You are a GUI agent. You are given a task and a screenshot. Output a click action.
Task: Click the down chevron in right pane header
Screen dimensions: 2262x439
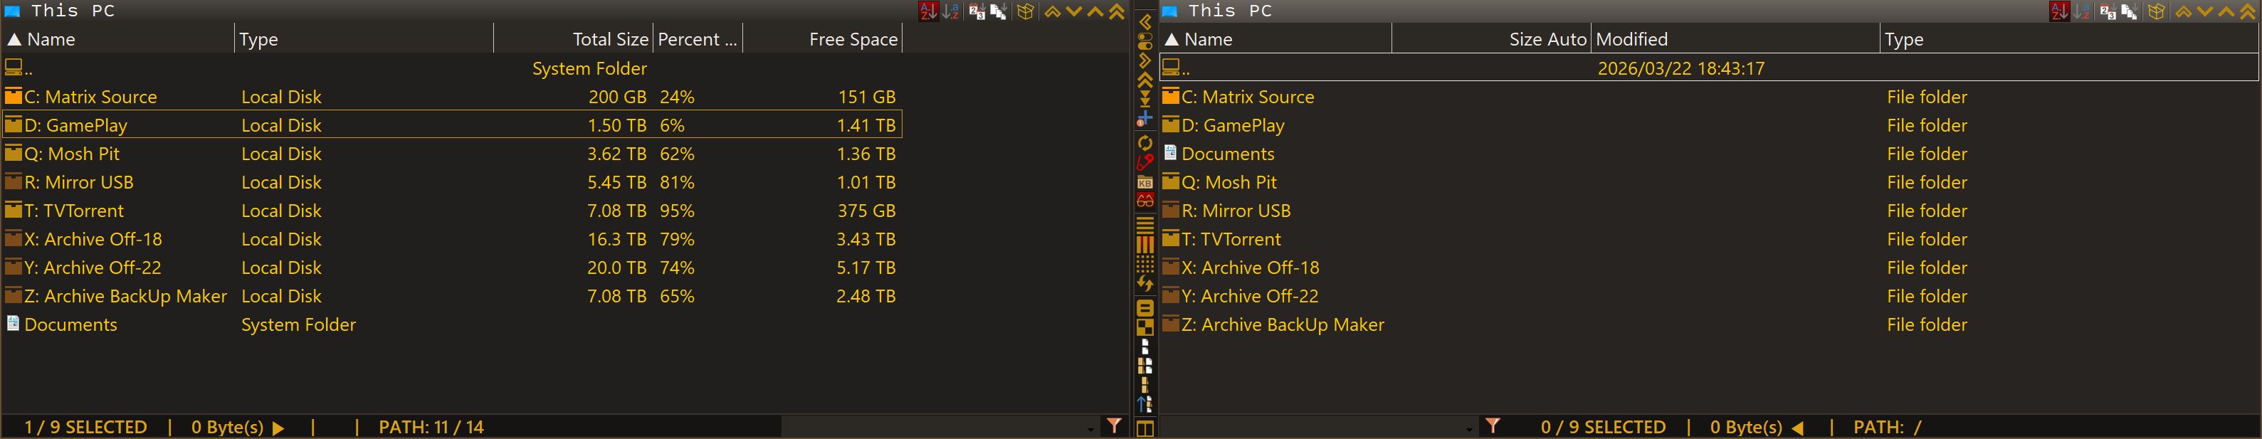click(2204, 11)
